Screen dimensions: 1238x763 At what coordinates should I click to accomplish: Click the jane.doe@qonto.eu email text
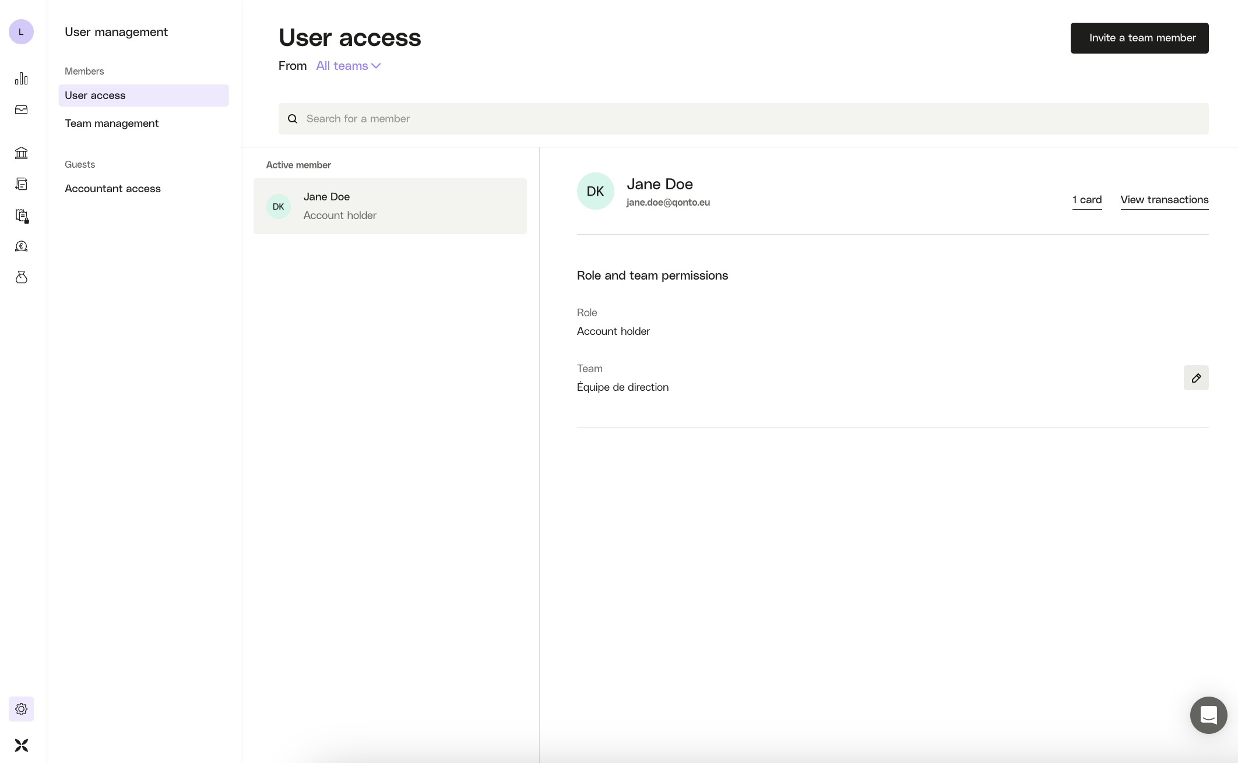668,202
